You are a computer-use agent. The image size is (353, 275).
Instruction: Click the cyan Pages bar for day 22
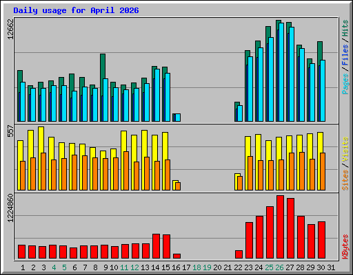click(240, 113)
